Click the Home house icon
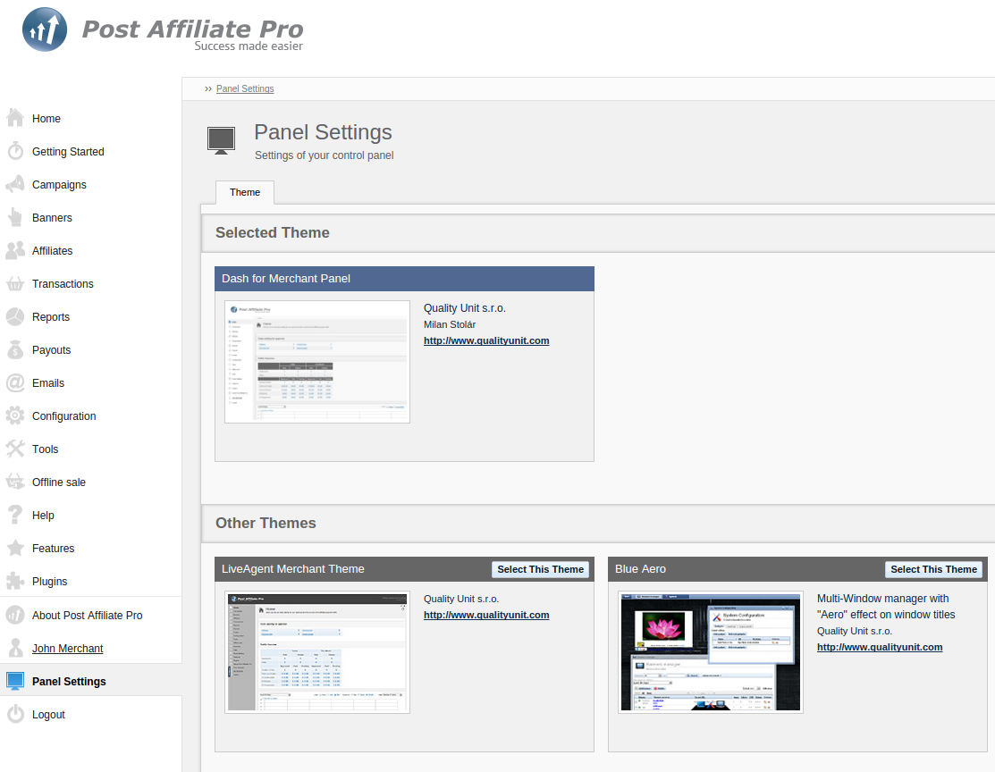995x772 pixels. pos(15,118)
